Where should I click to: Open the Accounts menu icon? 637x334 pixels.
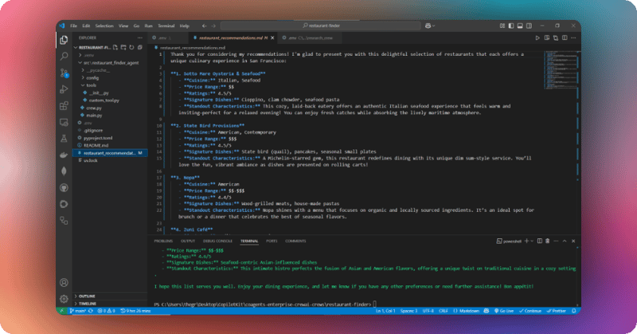coord(64,282)
